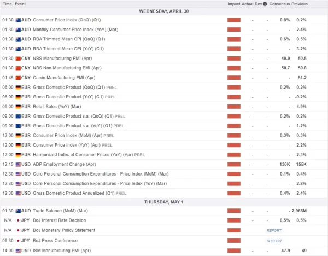328x256 pixels.
Task: Click the Previous column header
Action: click(300, 4)
